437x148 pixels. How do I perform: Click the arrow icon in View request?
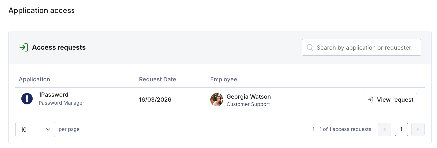370,100
